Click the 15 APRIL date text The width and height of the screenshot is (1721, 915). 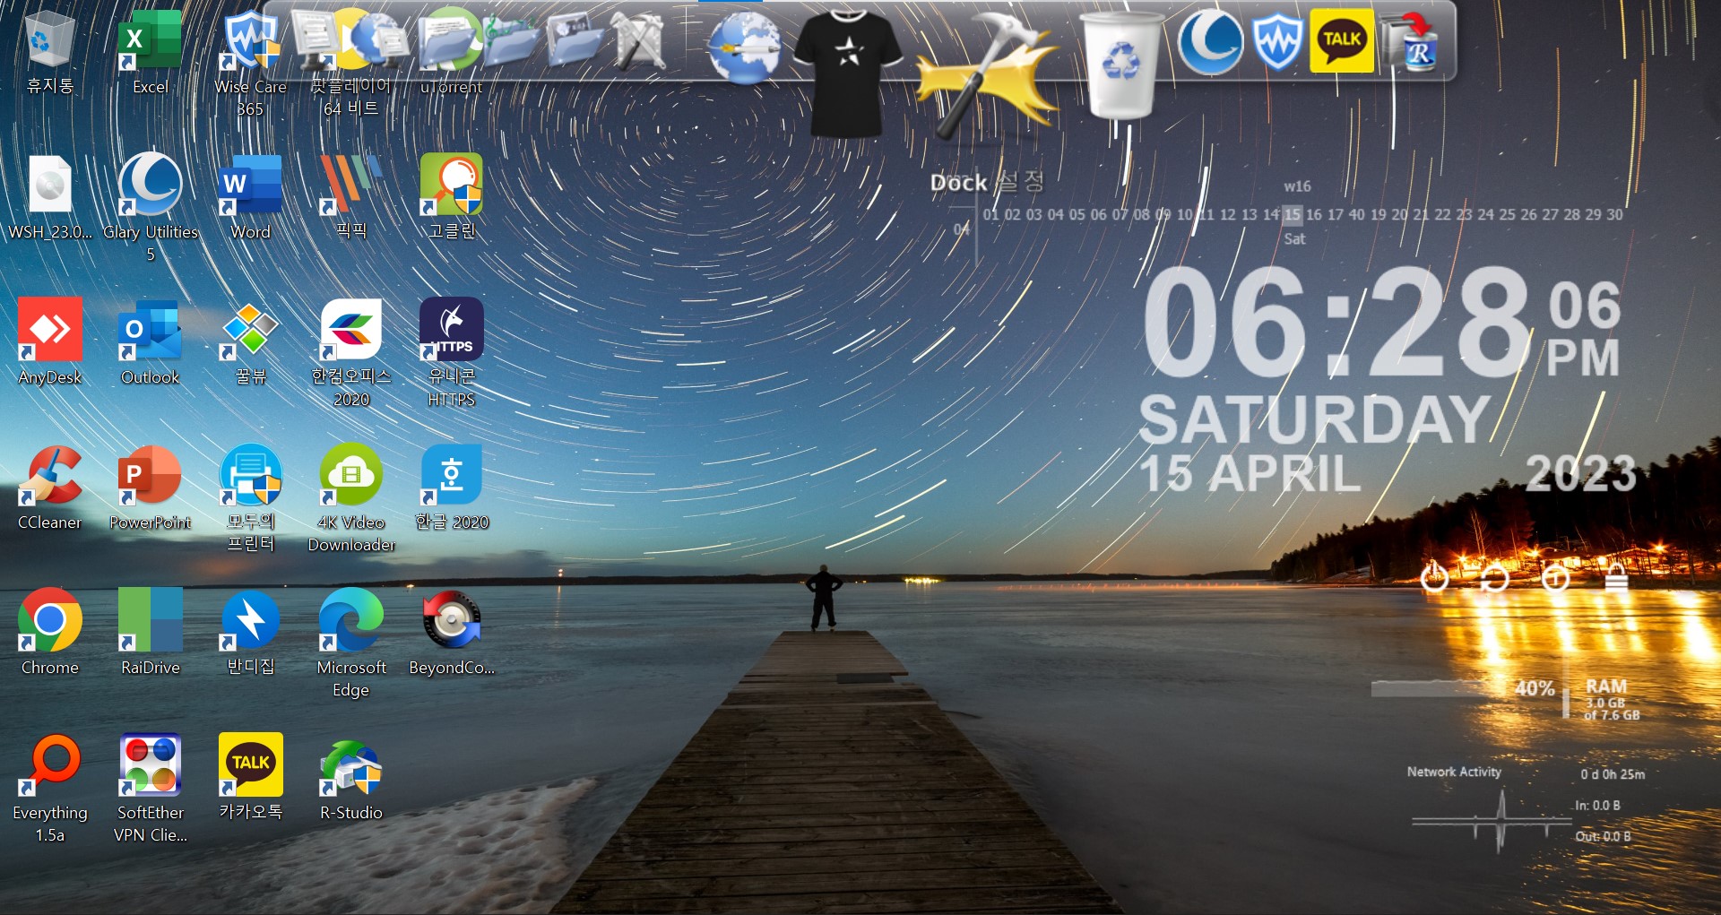[x=1250, y=473]
